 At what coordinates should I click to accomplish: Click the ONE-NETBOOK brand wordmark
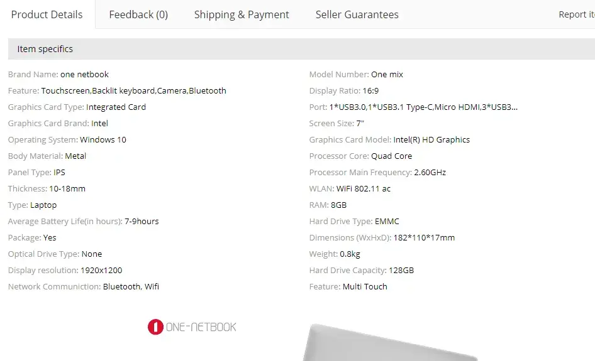(x=201, y=327)
